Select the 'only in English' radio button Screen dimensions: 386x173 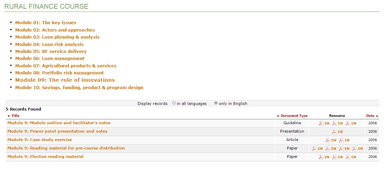click(216, 104)
